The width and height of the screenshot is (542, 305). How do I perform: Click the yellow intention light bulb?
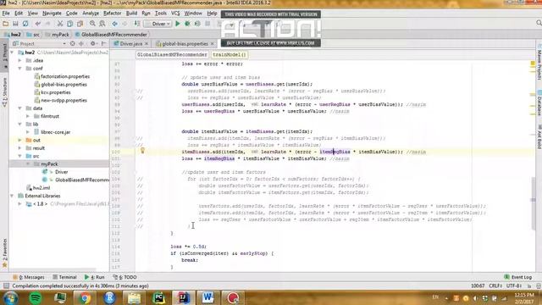(x=142, y=151)
